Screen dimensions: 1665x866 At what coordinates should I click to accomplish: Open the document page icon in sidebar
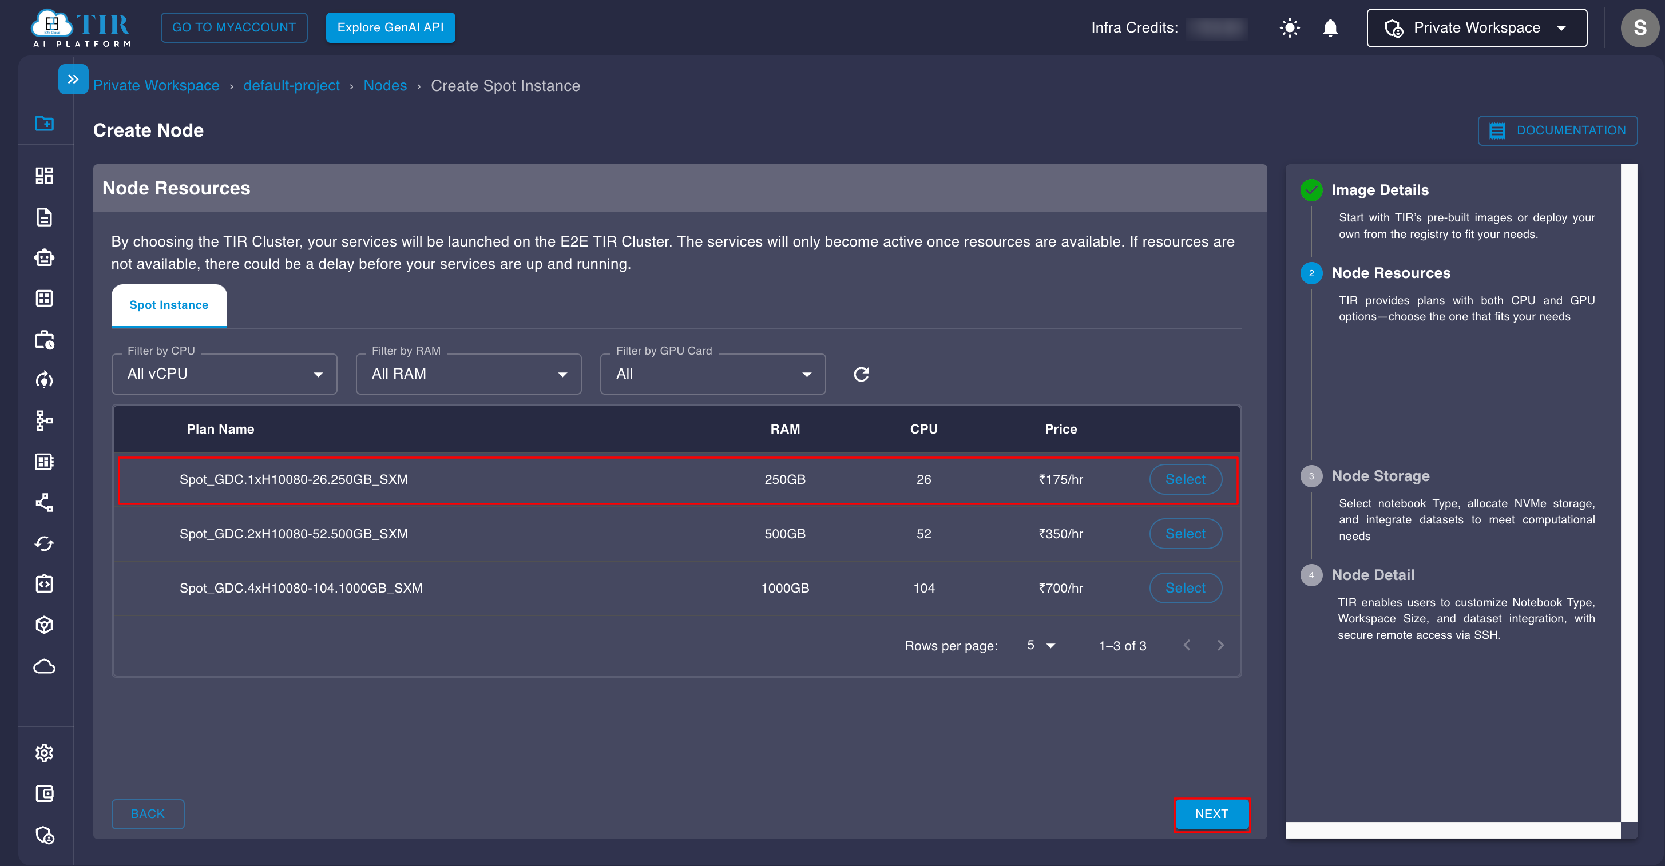pyautogui.click(x=44, y=217)
